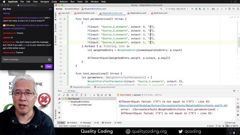
Task: Open chat options three-dot menu
Action: tap(50, 9)
